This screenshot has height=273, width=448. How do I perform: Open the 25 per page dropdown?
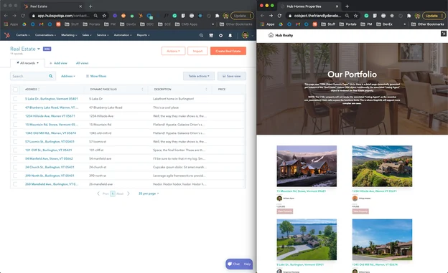pyautogui.click(x=149, y=193)
